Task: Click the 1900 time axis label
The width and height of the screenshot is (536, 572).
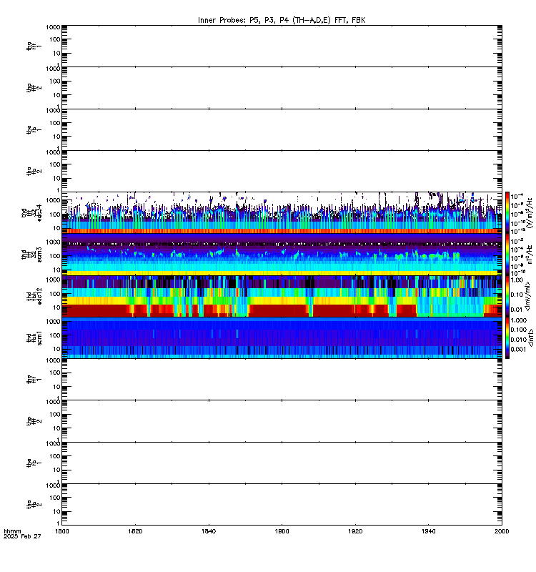Action: click(x=282, y=531)
